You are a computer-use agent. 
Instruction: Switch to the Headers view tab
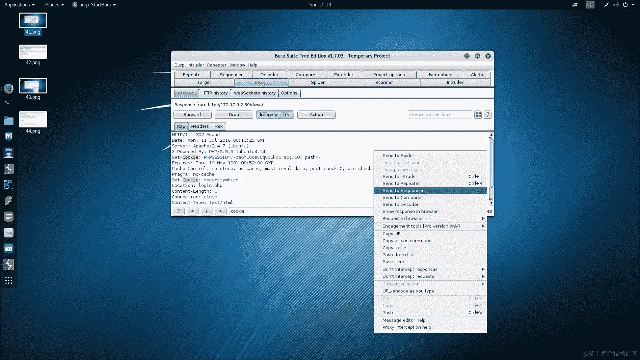point(199,126)
